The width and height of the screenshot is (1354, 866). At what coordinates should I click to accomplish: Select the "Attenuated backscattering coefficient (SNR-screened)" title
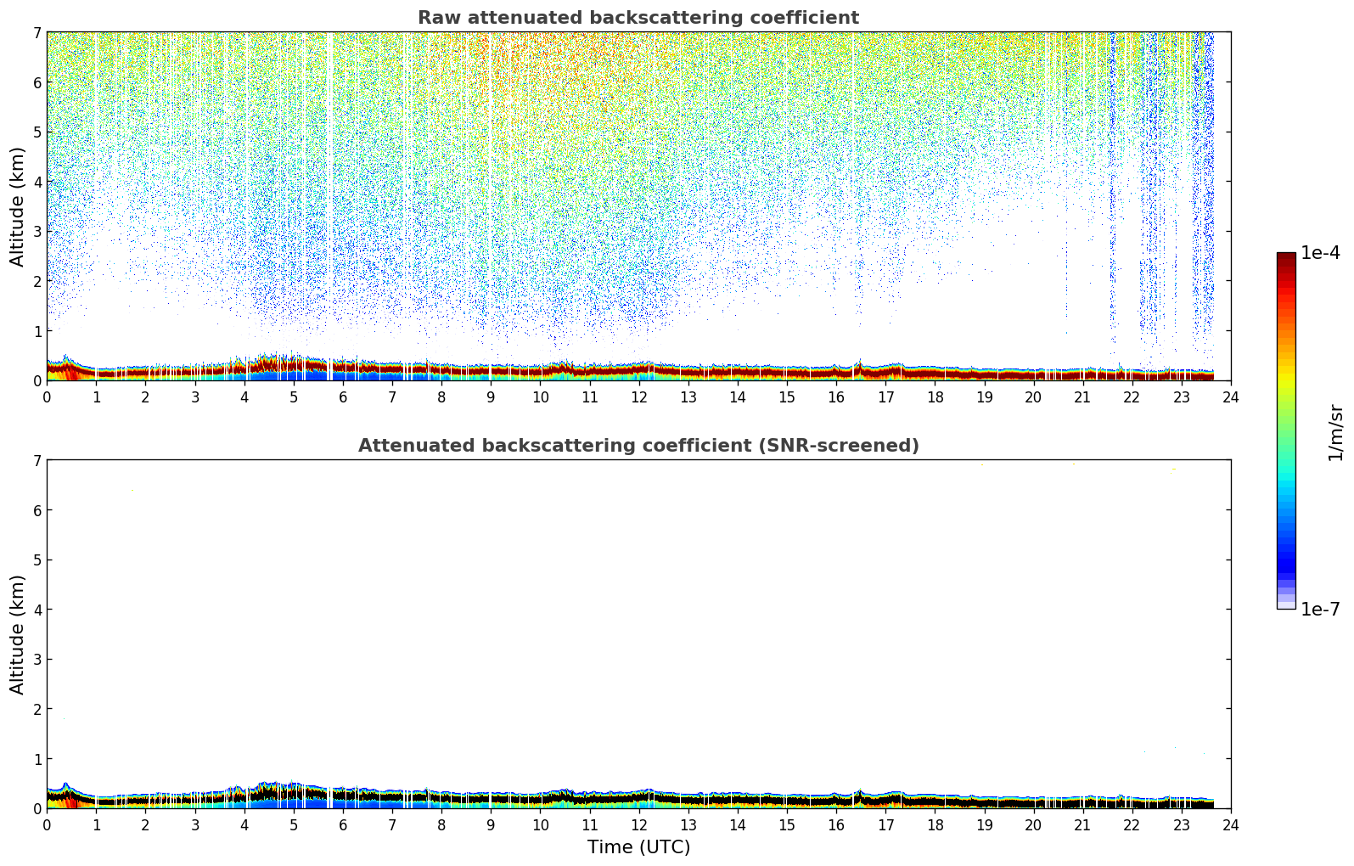tap(638, 446)
